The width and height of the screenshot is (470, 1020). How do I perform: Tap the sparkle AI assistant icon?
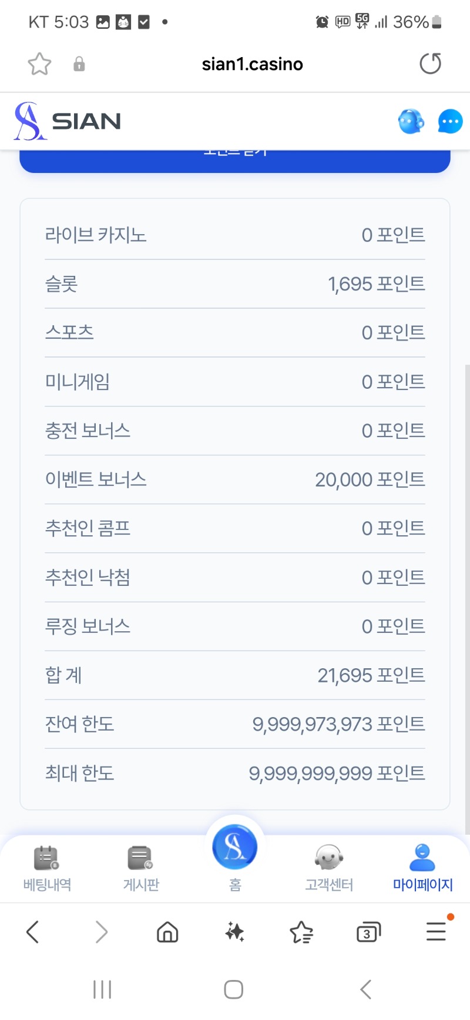(235, 932)
